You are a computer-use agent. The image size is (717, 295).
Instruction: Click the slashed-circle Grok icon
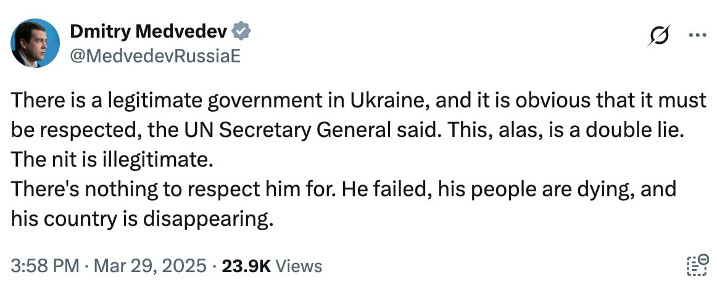click(x=658, y=36)
